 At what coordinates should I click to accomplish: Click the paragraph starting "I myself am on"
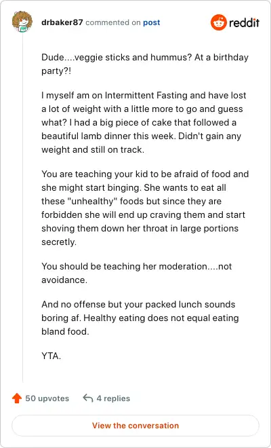144,122
